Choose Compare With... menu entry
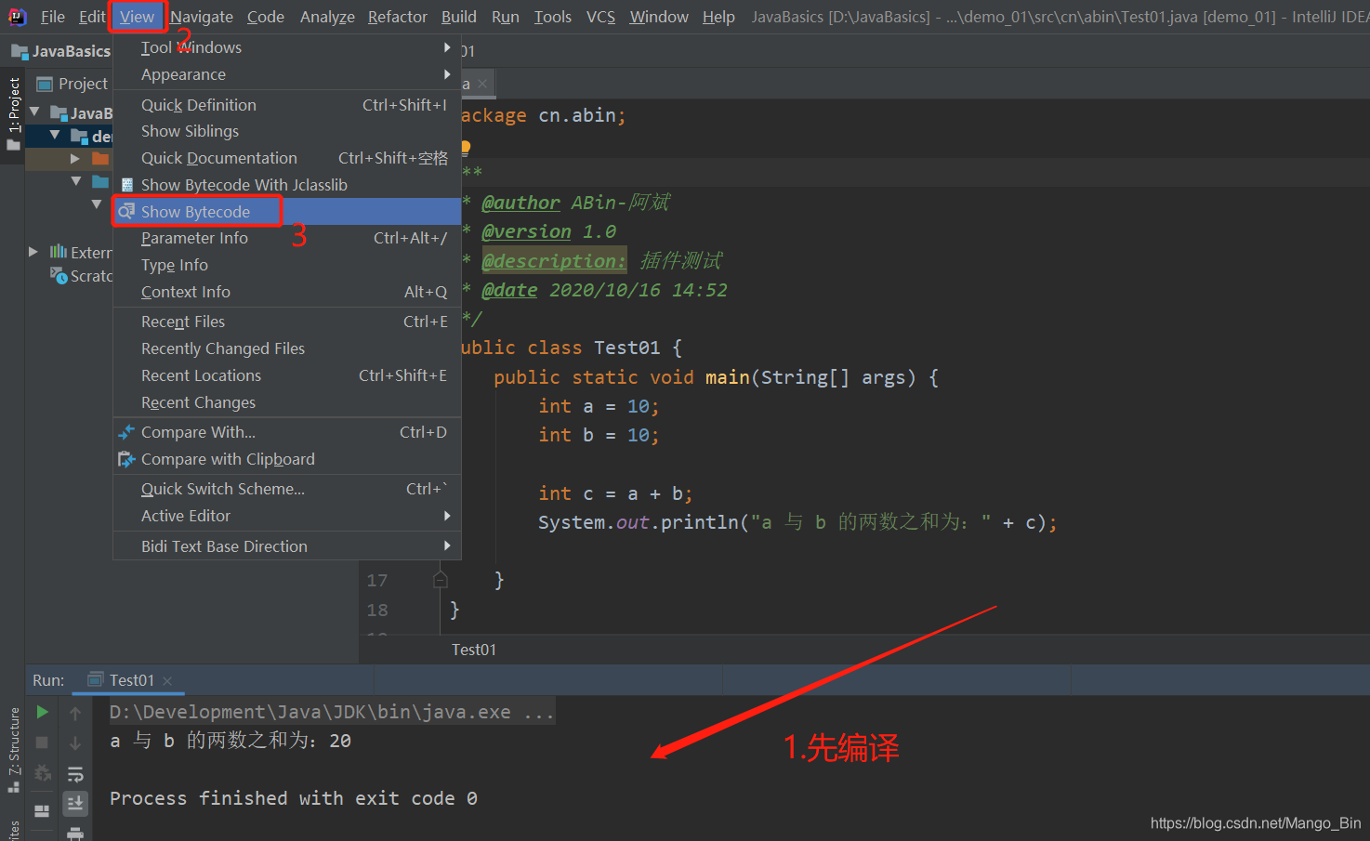Viewport: 1370px width, 841px height. (x=287, y=432)
